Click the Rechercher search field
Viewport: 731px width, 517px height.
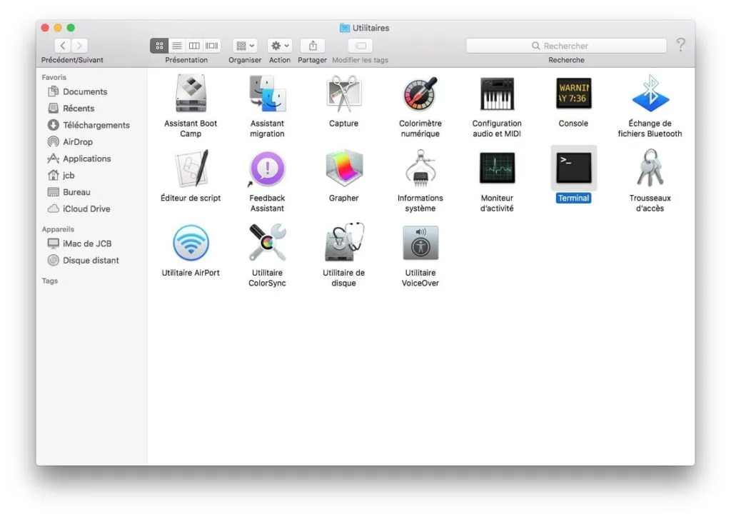point(566,46)
